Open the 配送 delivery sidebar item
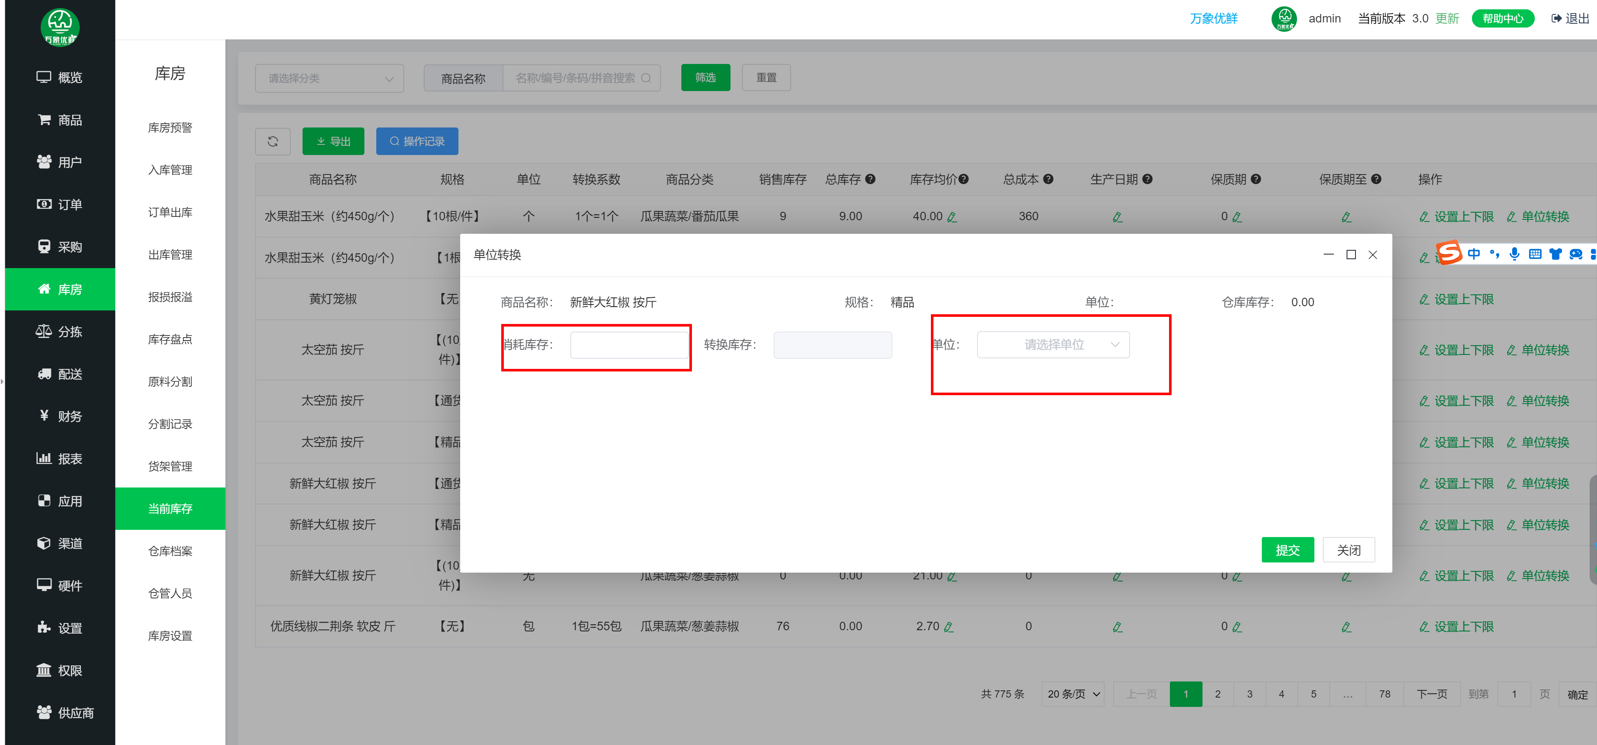Image resolution: width=1597 pixels, height=745 pixels. click(59, 374)
